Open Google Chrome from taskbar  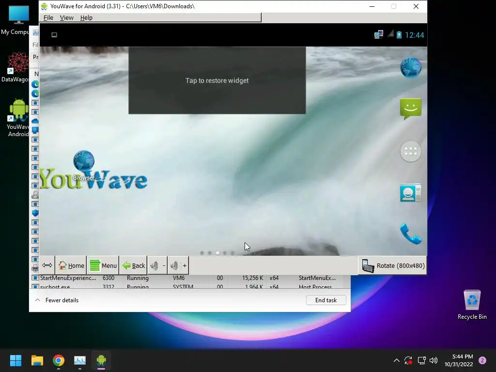coord(59,360)
